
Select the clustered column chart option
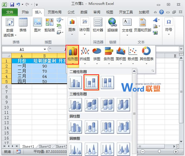[x=75, y=82]
